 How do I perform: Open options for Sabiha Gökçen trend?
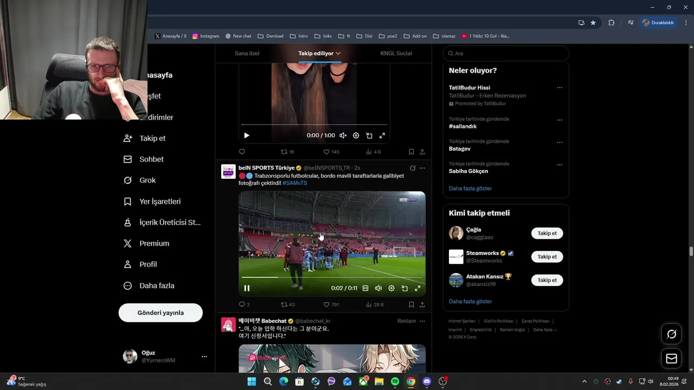[560, 165]
